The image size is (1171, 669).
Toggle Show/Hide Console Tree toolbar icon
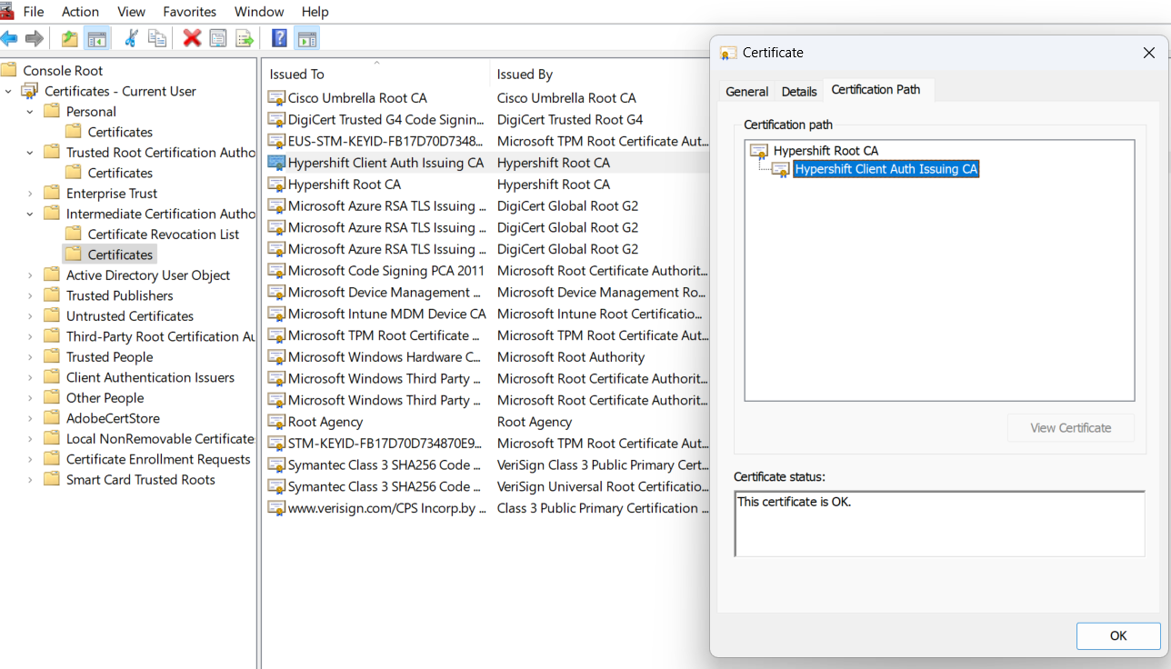(x=96, y=38)
